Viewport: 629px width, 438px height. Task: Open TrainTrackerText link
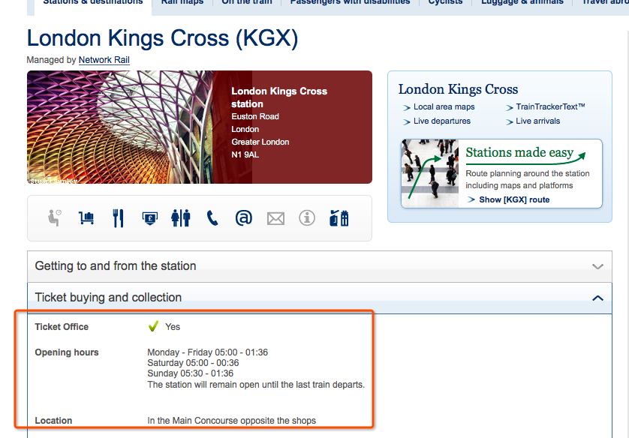tap(550, 106)
